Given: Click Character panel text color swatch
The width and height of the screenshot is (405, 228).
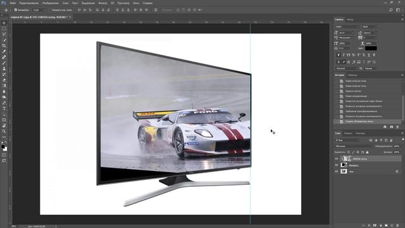Looking at the screenshot, I should pos(371,48).
